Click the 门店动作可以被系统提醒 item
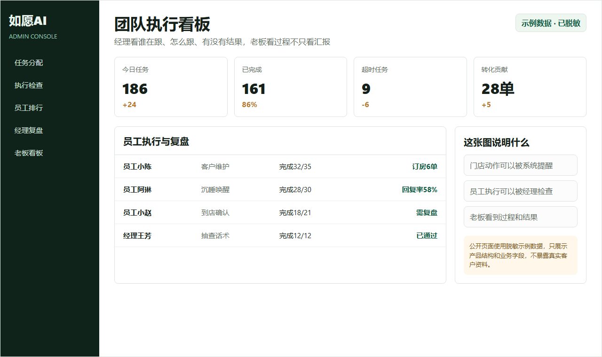Viewport: 602px width, 357px height. (521, 165)
